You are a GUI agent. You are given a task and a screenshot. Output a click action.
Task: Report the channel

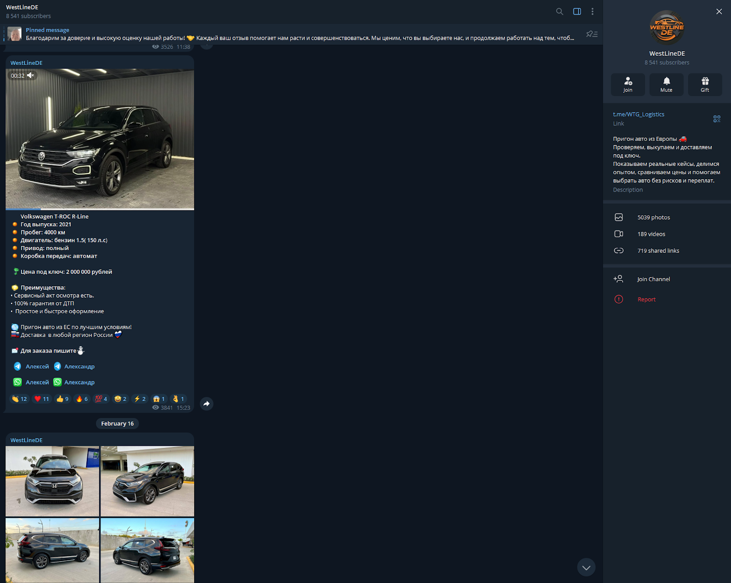(646, 300)
